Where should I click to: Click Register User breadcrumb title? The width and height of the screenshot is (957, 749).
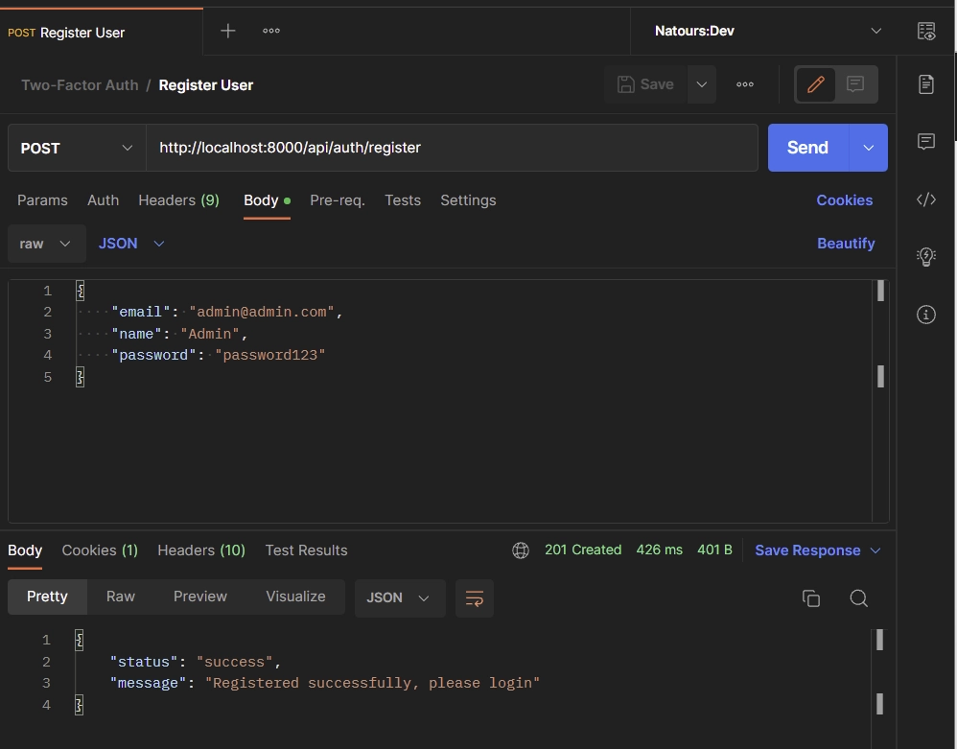pyautogui.click(x=205, y=84)
